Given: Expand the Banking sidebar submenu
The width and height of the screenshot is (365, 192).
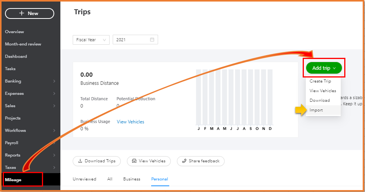Looking at the screenshot, I should click(54, 81).
